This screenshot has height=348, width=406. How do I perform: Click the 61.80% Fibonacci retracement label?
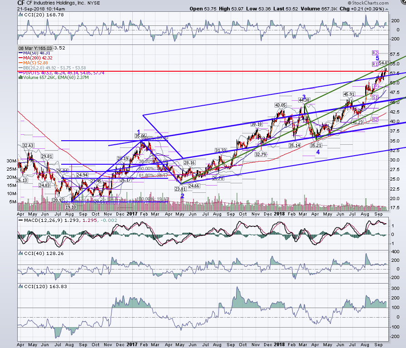coord(154,176)
